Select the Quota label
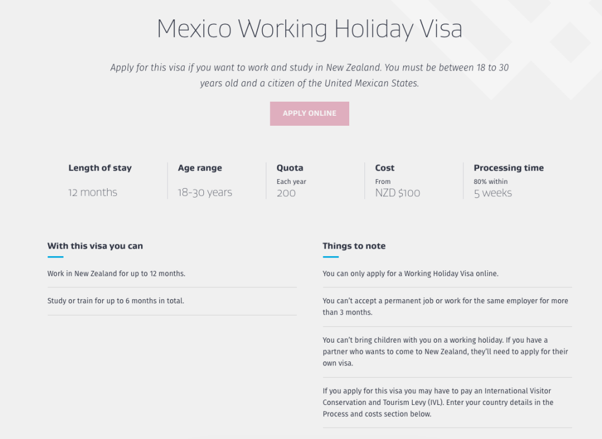Screen dimensions: 602x439 point(290,168)
